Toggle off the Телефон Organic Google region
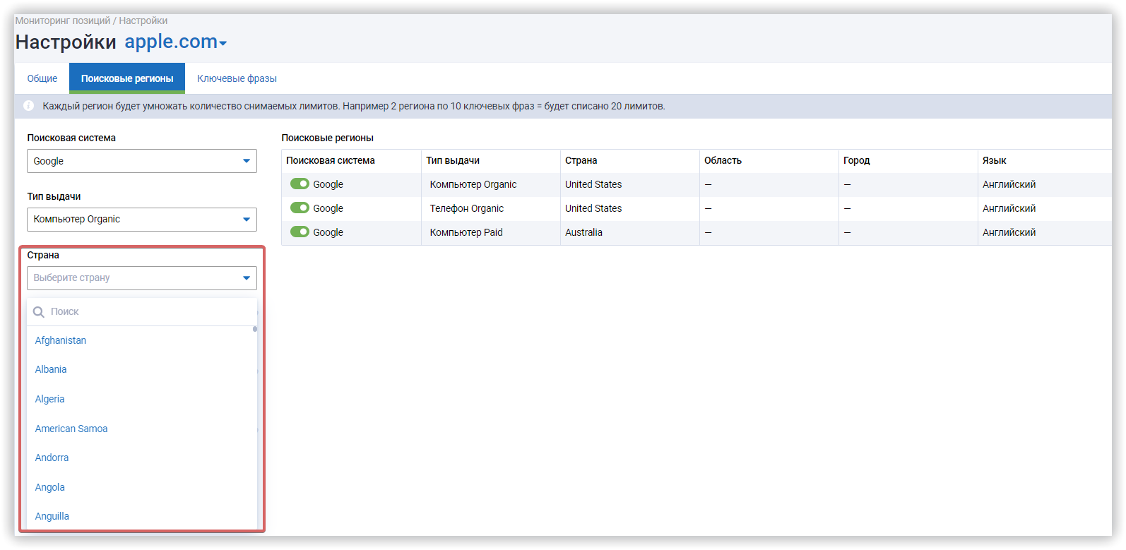This screenshot has height=550, width=1126. pyautogui.click(x=300, y=208)
